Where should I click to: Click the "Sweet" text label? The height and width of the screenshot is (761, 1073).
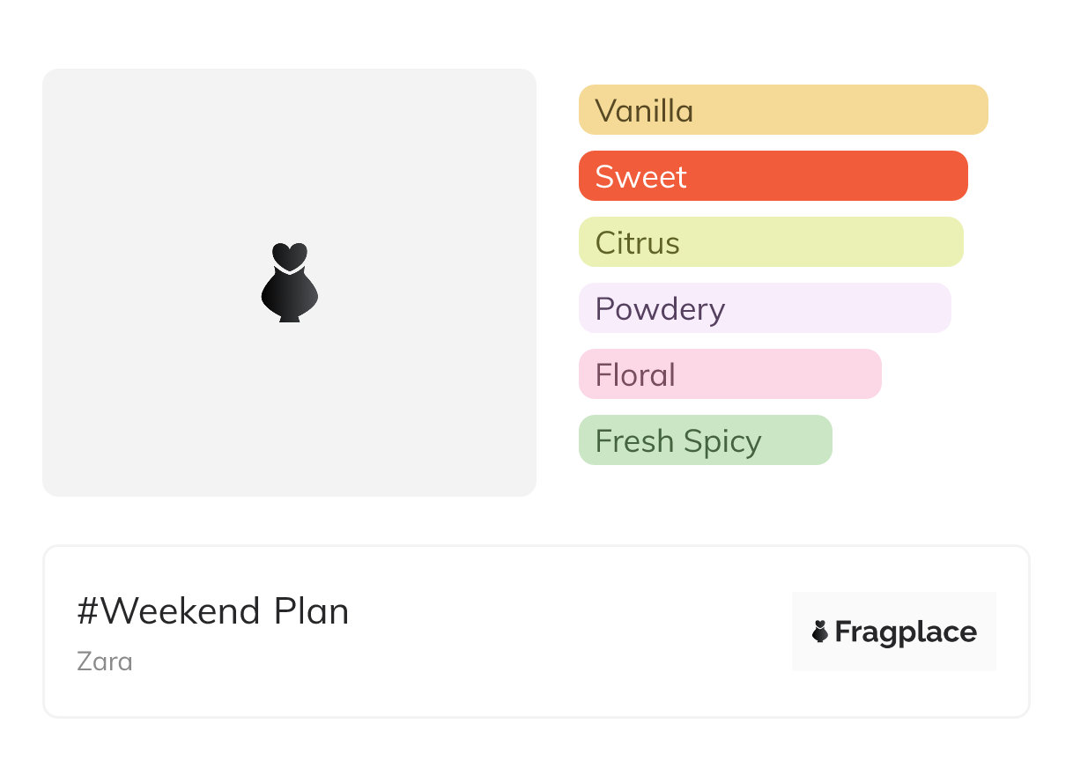pyautogui.click(x=640, y=177)
